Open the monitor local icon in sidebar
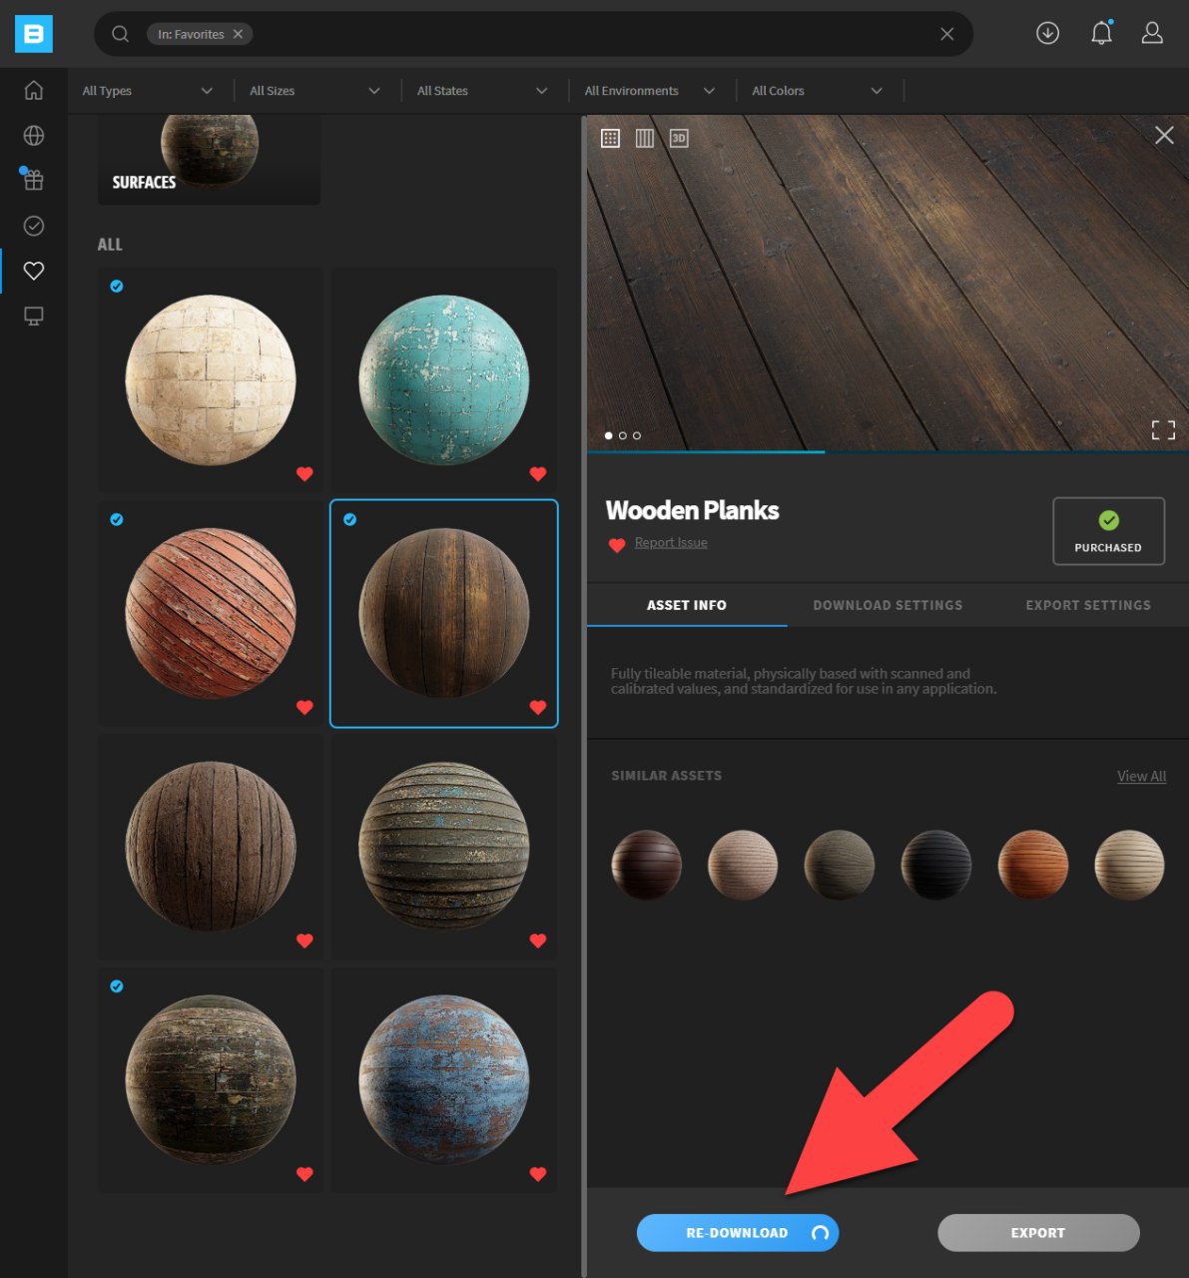The height and width of the screenshot is (1278, 1189). coord(34,316)
